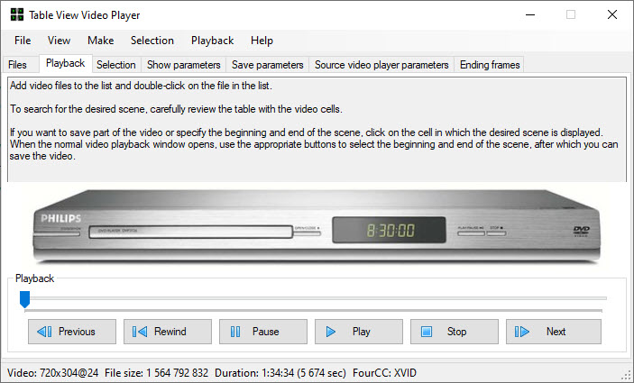
Task: Click the Previous button
Action: (x=72, y=332)
